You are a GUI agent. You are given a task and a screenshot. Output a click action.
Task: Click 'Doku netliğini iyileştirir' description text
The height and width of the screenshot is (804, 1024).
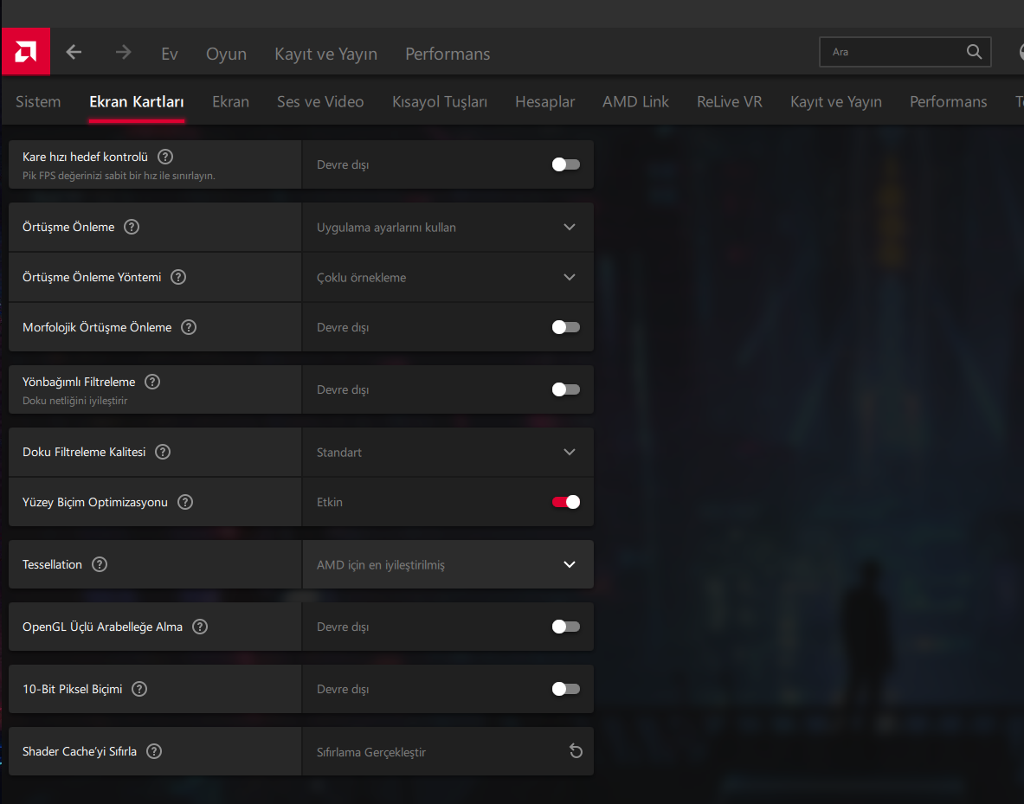[x=75, y=401]
